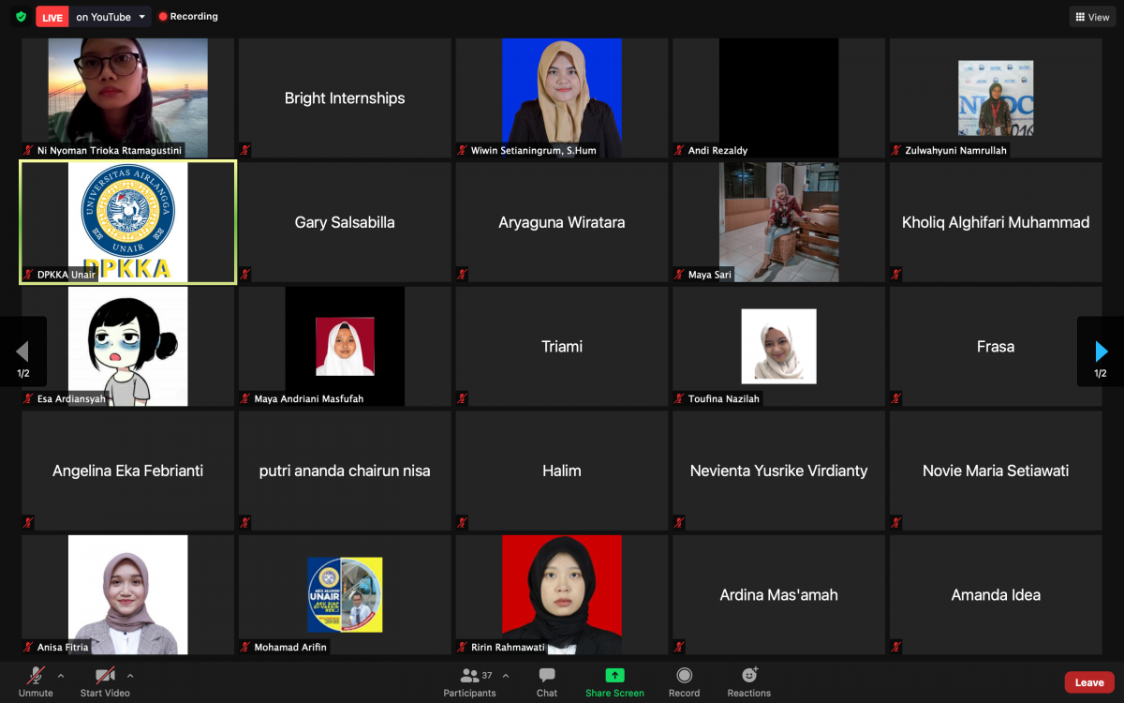Image resolution: width=1124 pixels, height=703 pixels.
Task: Select Esa Ardiansyah's cartoon avatar tile
Action: pyautogui.click(x=127, y=346)
